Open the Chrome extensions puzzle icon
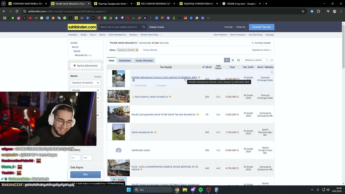 click(x=318, y=11)
